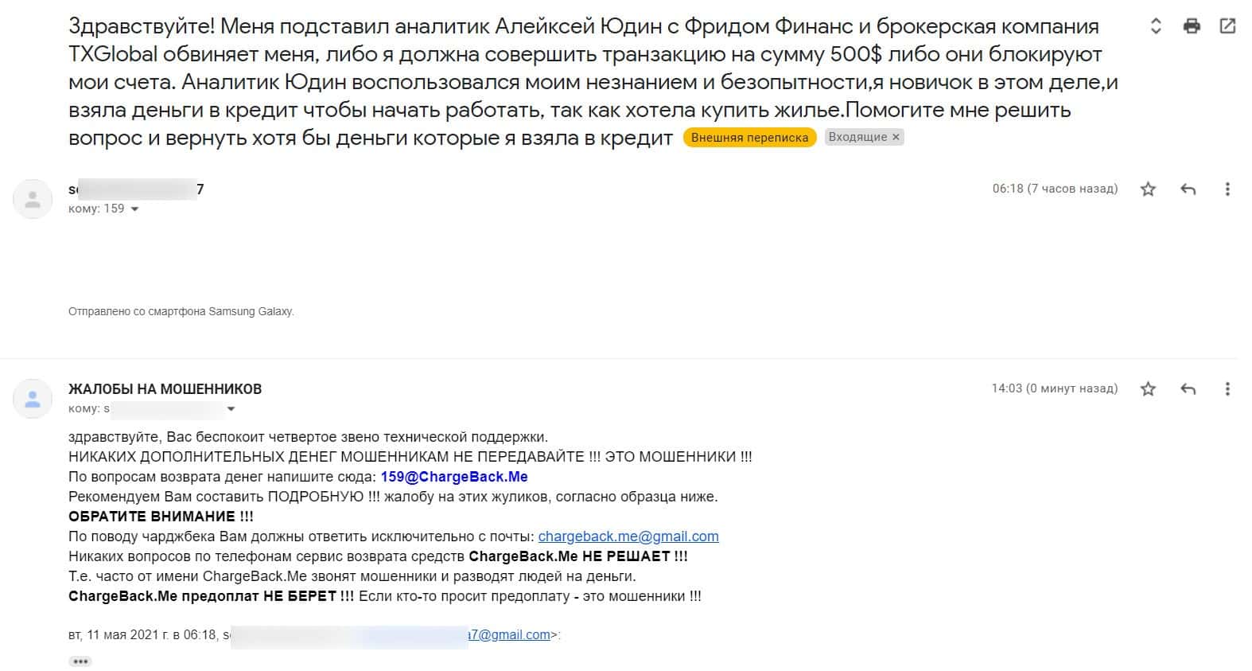Open the chargeback.me@gmail.com link

[x=628, y=536]
